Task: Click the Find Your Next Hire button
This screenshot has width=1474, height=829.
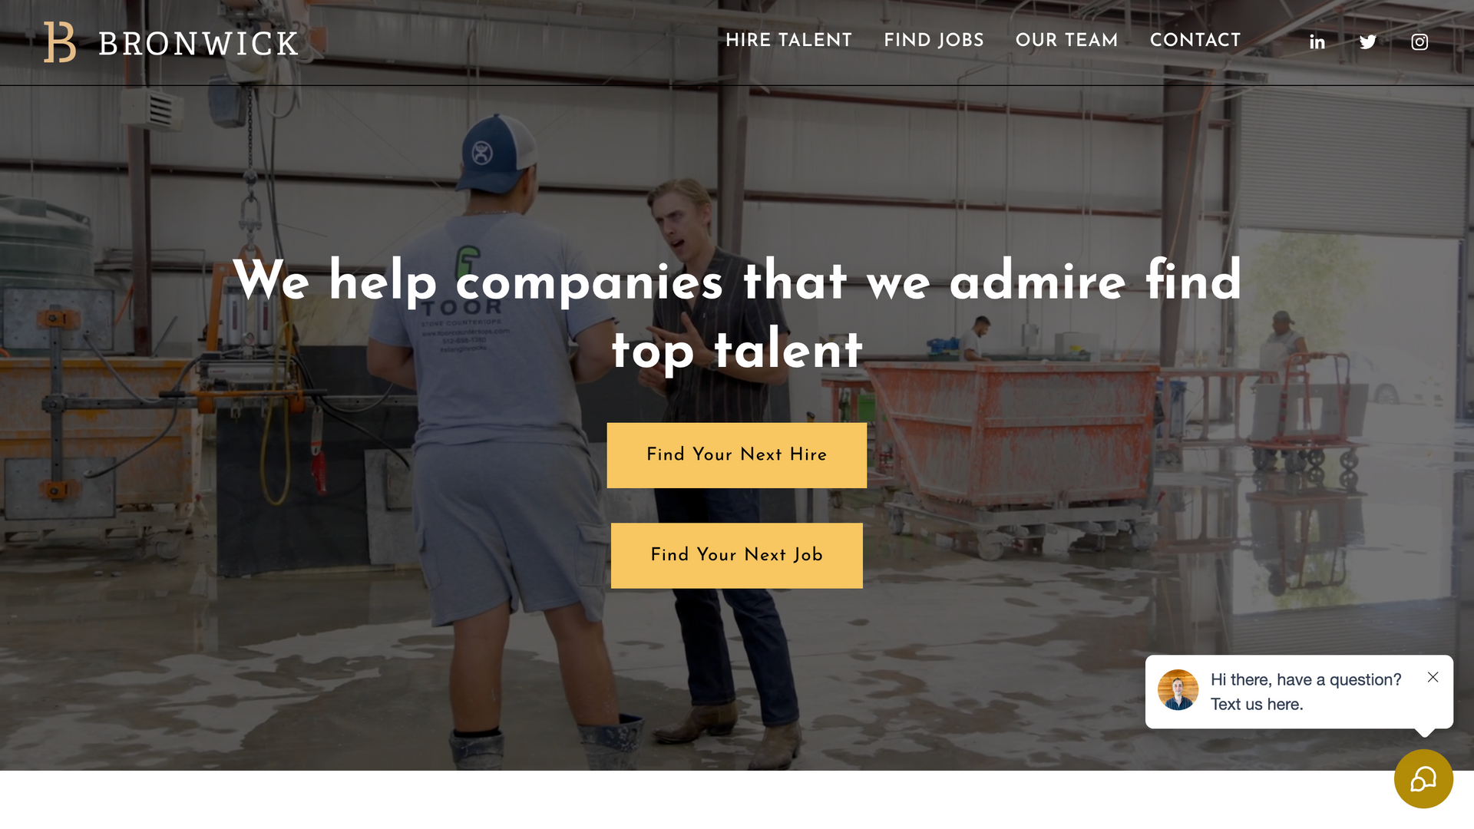Action: [737, 455]
